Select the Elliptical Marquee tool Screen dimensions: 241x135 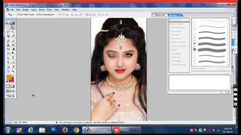[x=8, y=28]
